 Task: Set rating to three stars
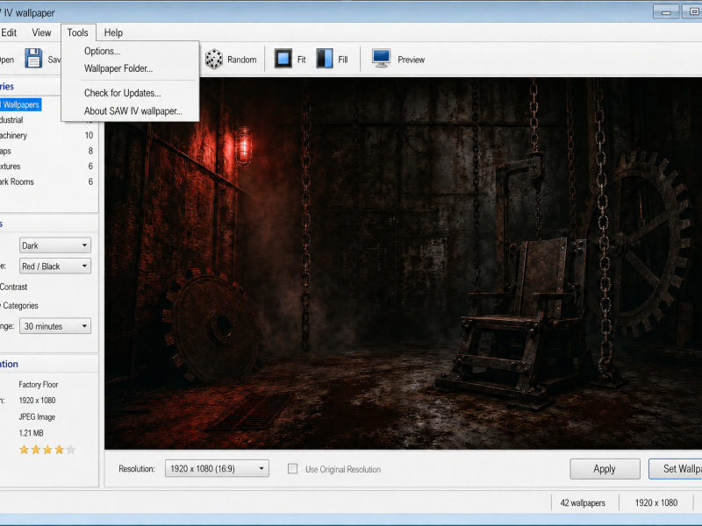pos(47,450)
